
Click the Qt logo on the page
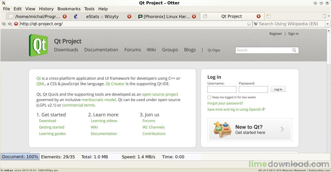(38, 45)
